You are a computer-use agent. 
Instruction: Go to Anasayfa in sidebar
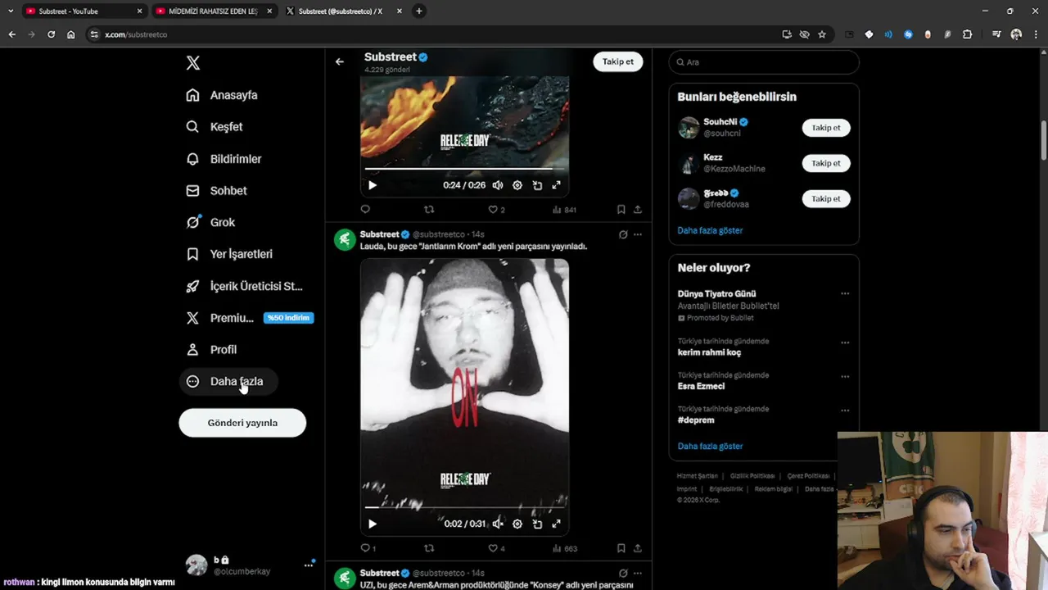(x=222, y=95)
